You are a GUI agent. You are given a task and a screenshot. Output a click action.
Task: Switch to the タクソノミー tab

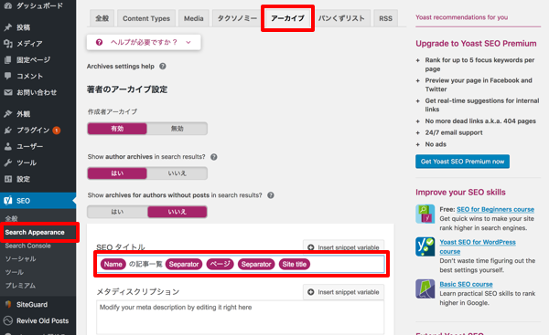(237, 18)
